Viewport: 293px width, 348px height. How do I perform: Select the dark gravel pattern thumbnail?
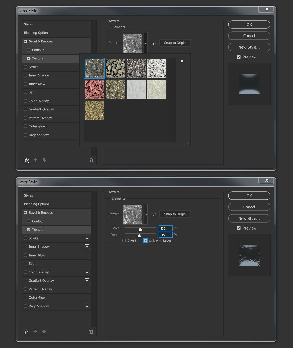(136, 68)
